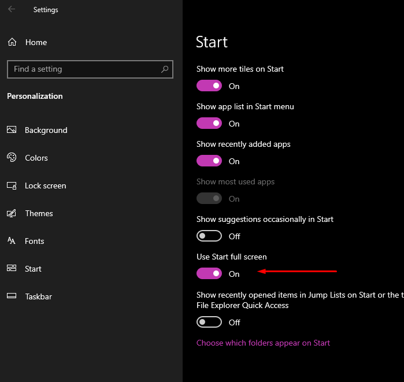Click the Lock screen monitor icon
404x382 pixels.
(x=12, y=186)
